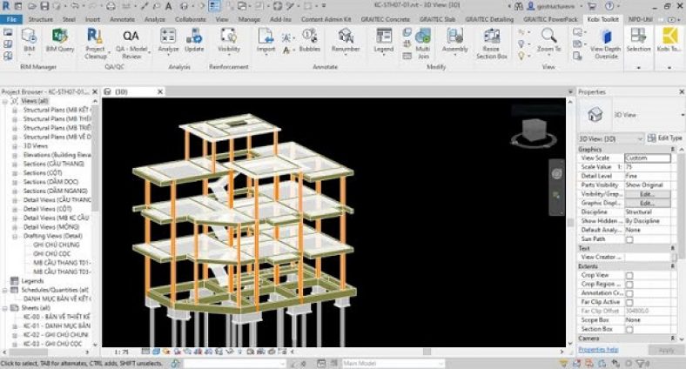This screenshot has width=686, height=369.
Task: Click the Save icon in quick access
Action: coord(44,6)
